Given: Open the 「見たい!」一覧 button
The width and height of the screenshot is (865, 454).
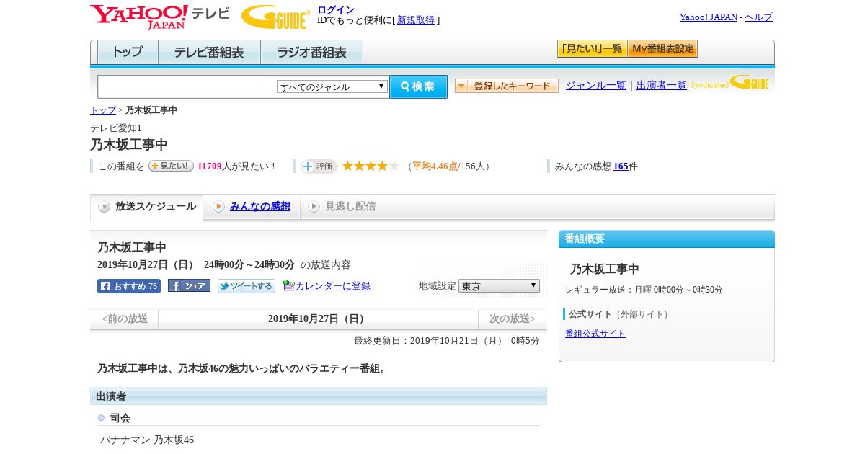Looking at the screenshot, I should pos(592,49).
